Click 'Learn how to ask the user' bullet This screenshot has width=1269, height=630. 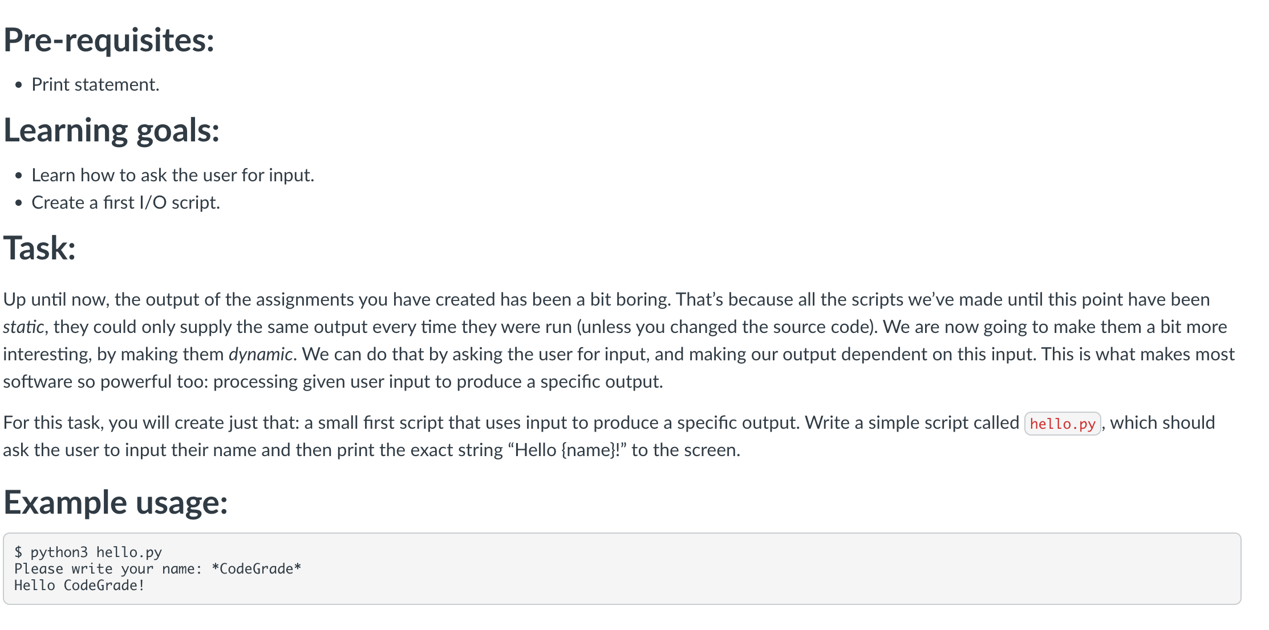click(x=173, y=175)
